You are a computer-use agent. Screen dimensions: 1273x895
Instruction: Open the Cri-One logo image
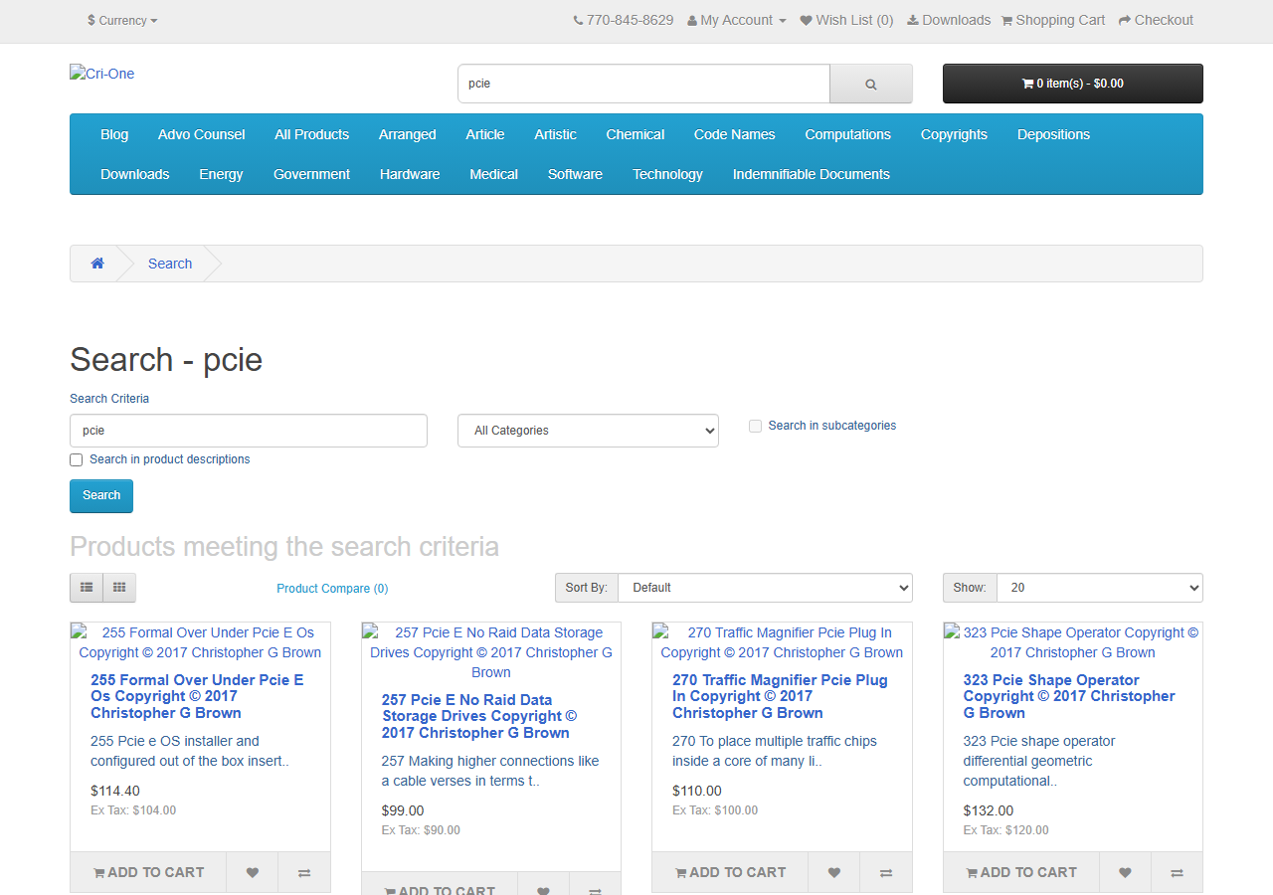click(x=102, y=74)
